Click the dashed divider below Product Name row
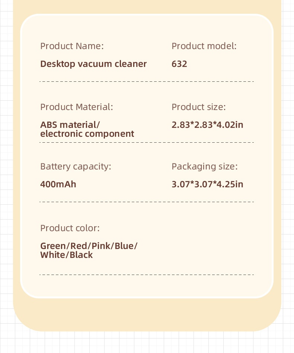 (147, 81)
